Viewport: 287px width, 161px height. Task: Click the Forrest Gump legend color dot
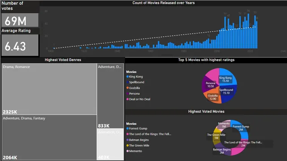coord(127,128)
